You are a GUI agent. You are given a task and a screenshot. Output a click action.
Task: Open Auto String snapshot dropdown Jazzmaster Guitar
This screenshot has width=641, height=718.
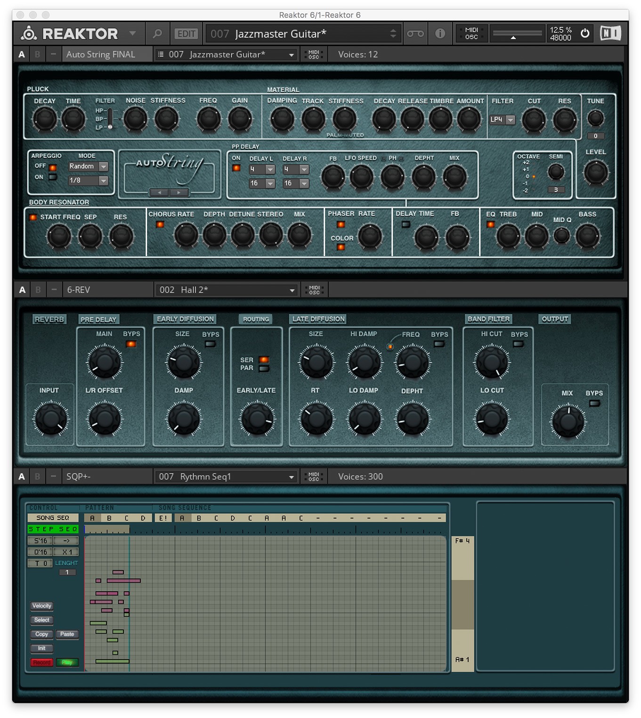click(x=226, y=55)
